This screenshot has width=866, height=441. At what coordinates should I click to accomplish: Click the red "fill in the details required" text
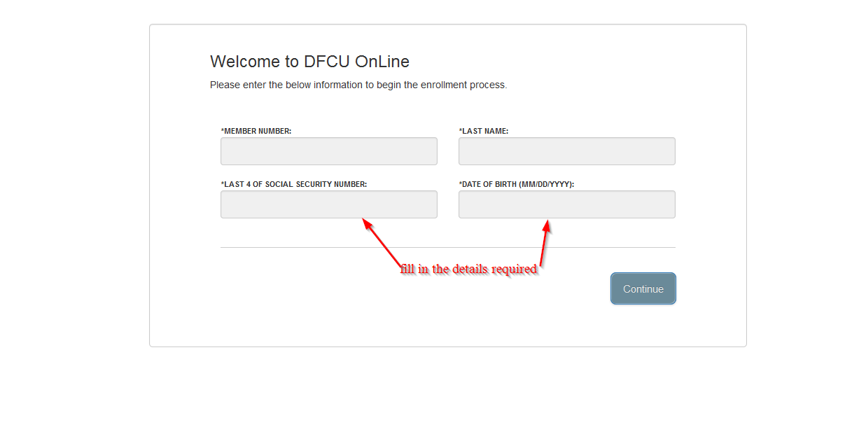[x=469, y=269]
